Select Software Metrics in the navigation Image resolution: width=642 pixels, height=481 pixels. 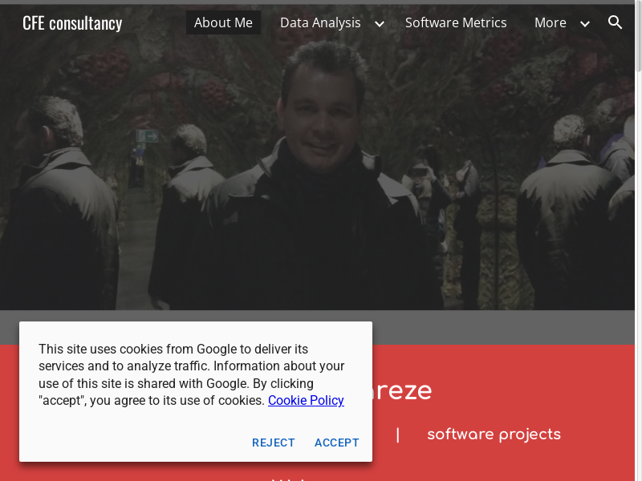point(456,22)
